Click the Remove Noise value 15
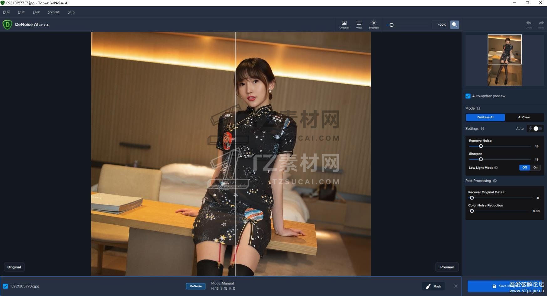The height and width of the screenshot is (296, 547). pyautogui.click(x=537, y=146)
